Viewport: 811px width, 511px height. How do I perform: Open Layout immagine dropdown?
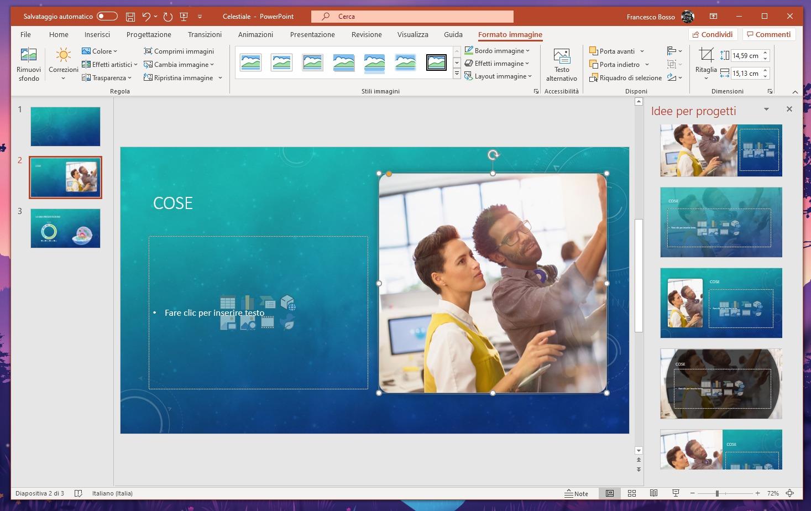pos(498,76)
